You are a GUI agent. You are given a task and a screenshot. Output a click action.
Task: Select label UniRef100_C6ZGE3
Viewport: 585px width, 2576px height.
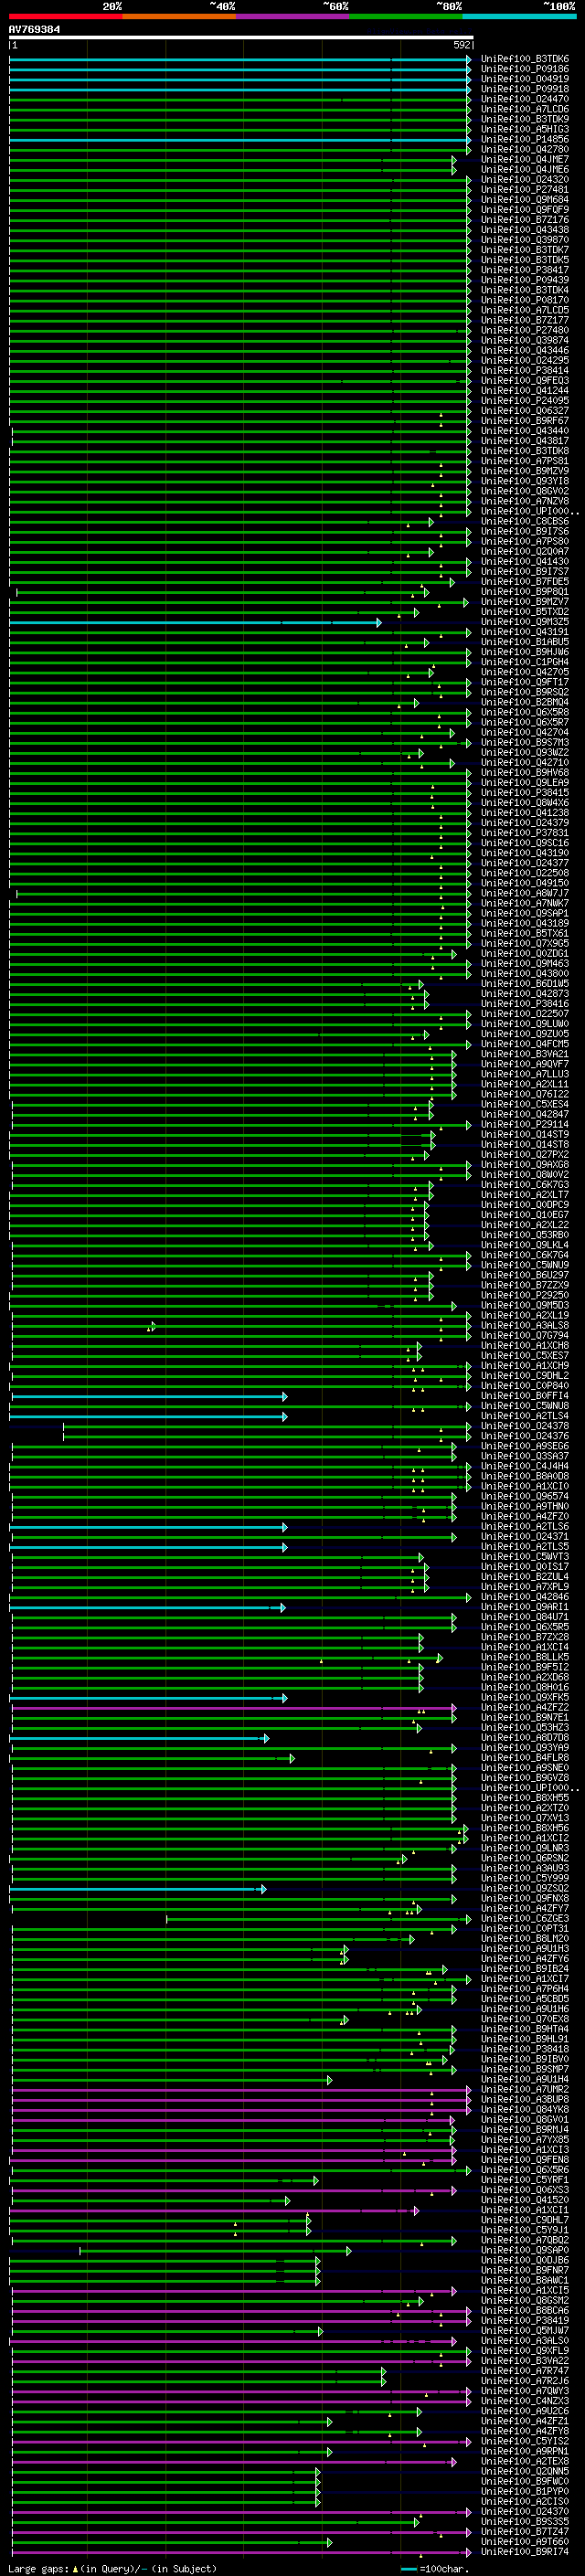525,1919
